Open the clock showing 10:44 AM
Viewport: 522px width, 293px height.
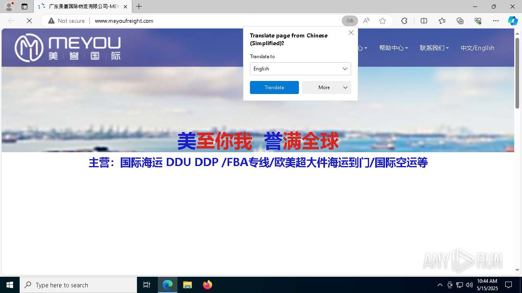tap(487, 285)
